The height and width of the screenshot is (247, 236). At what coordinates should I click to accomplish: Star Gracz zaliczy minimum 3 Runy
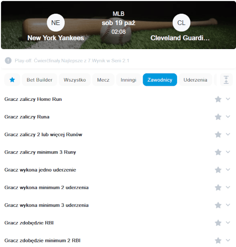(218, 152)
